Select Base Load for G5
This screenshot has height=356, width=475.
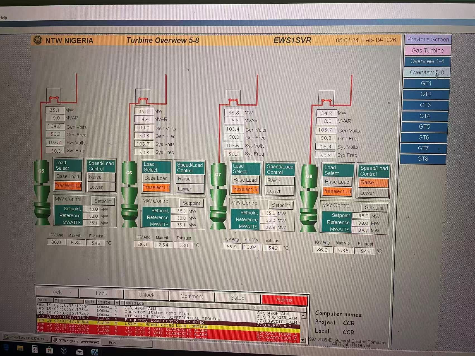[x=68, y=176]
